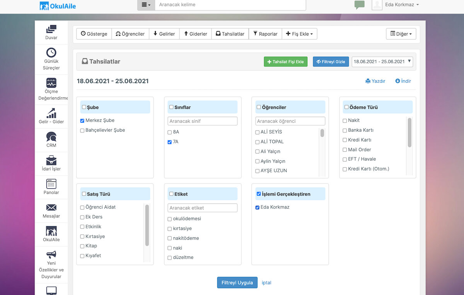Open Günlük Süreçler clock icon

[51, 53]
